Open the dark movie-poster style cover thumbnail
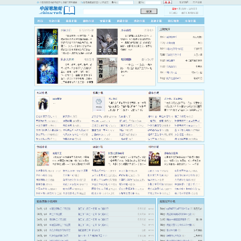 [99, 159]
